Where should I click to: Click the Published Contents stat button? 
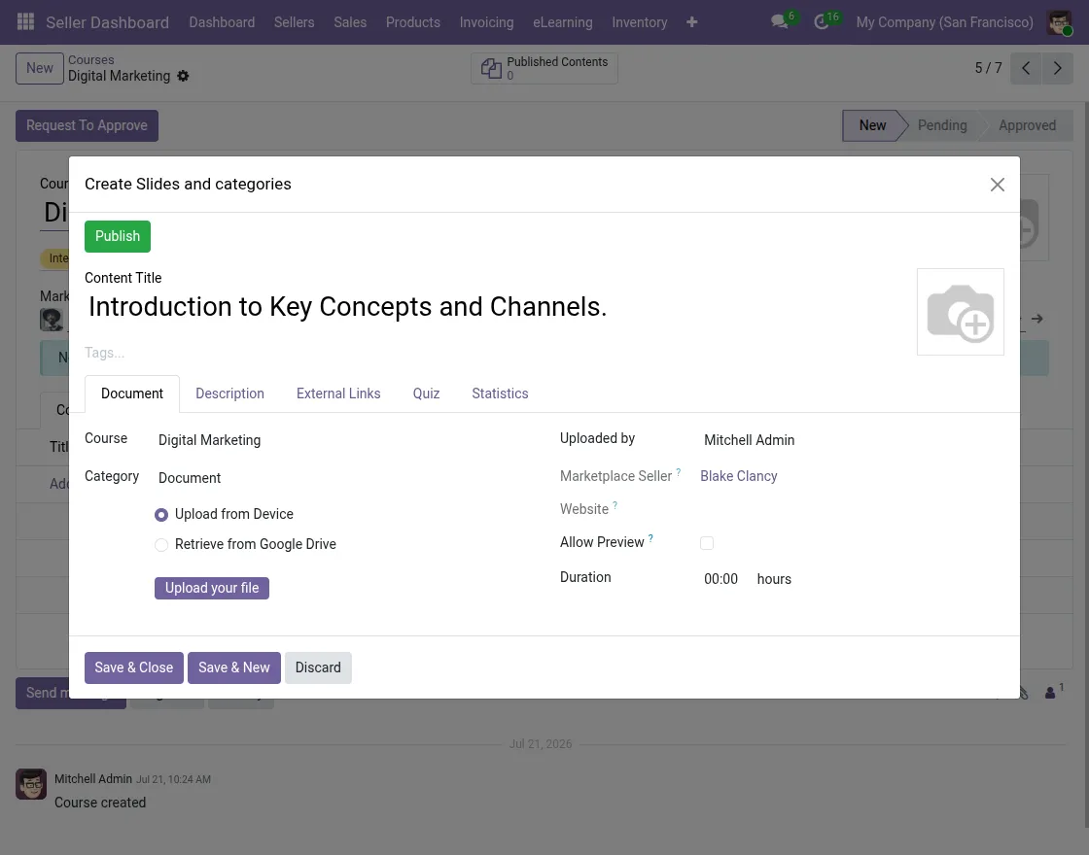coord(544,68)
